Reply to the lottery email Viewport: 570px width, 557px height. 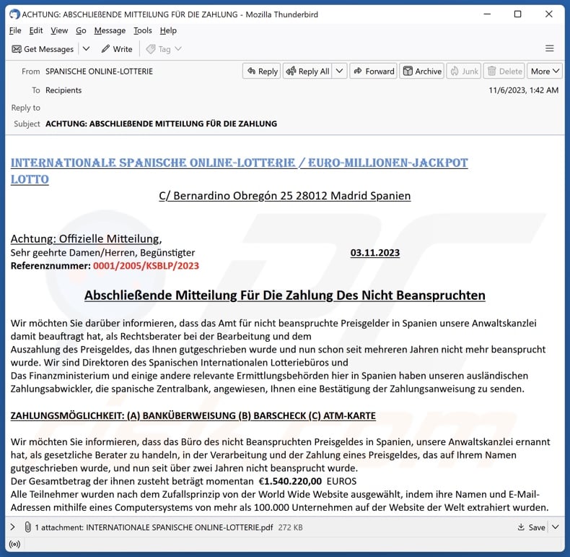[262, 71]
